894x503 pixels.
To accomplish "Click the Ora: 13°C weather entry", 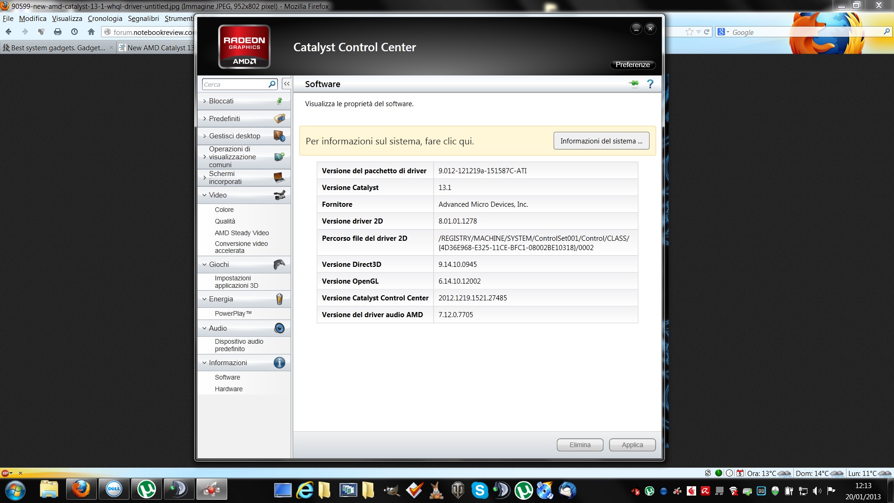I will click(768, 473).
